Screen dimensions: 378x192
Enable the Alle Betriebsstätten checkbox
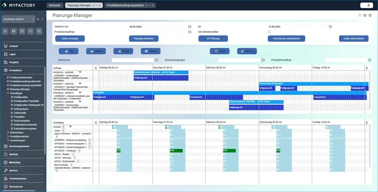pyautogui.click(x=269, y=32)
